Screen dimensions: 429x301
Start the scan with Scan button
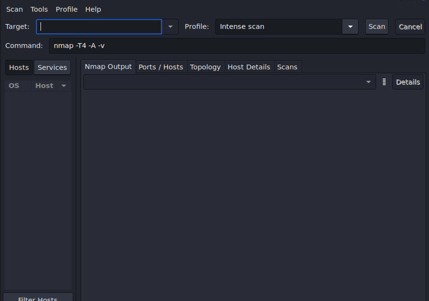[x=376, y=27]
